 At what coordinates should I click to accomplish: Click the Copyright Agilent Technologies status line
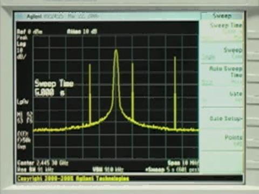point(73,178)
